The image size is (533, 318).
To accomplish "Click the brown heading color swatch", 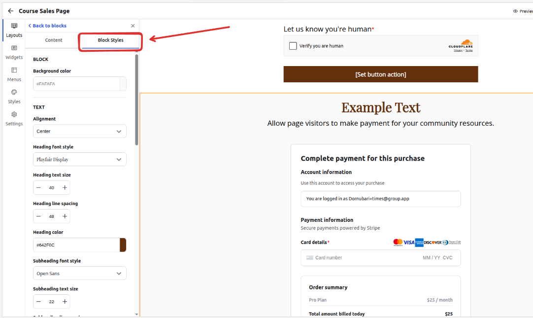I will [x=123, y=245].
